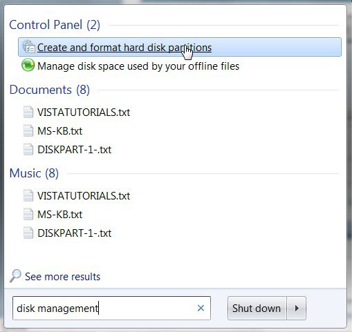
Task: Click the VISTATUTORIALS.txt file icon under Documents
Action: 28,112
